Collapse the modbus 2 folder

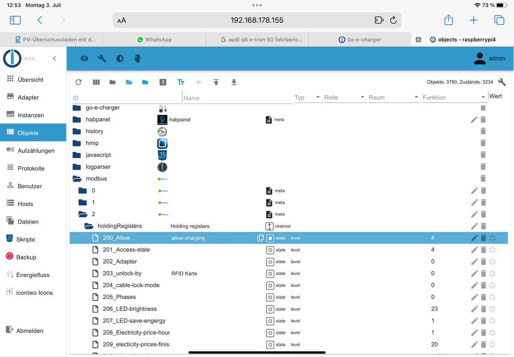[x=83, y=214]
